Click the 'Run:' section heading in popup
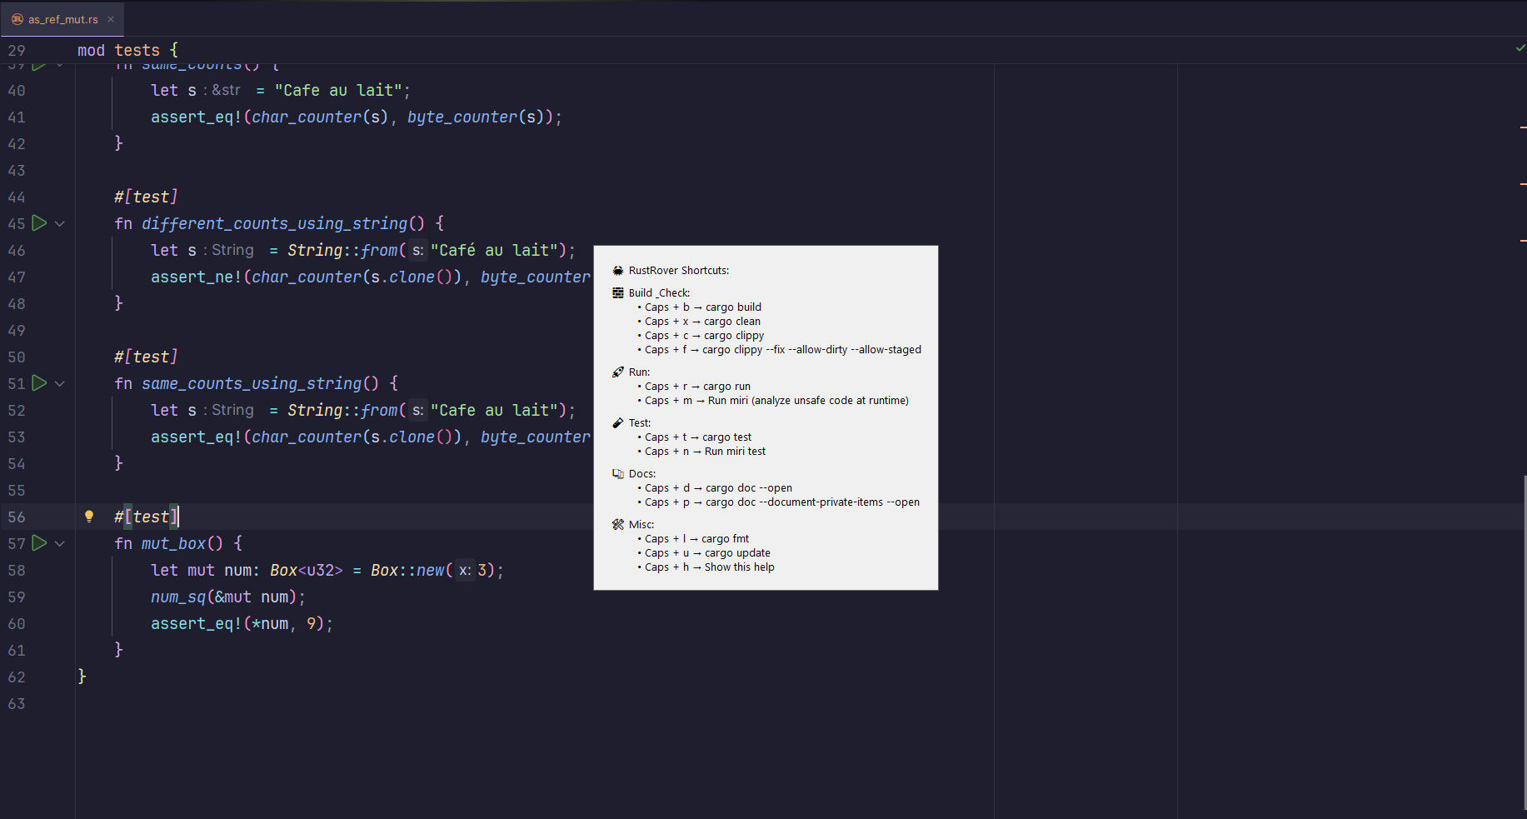 (639, 372)
